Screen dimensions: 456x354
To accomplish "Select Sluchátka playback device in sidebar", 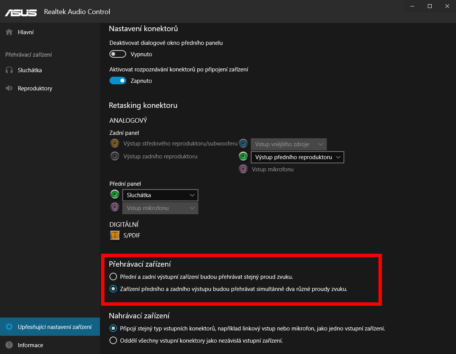I will tap(30, 70).
